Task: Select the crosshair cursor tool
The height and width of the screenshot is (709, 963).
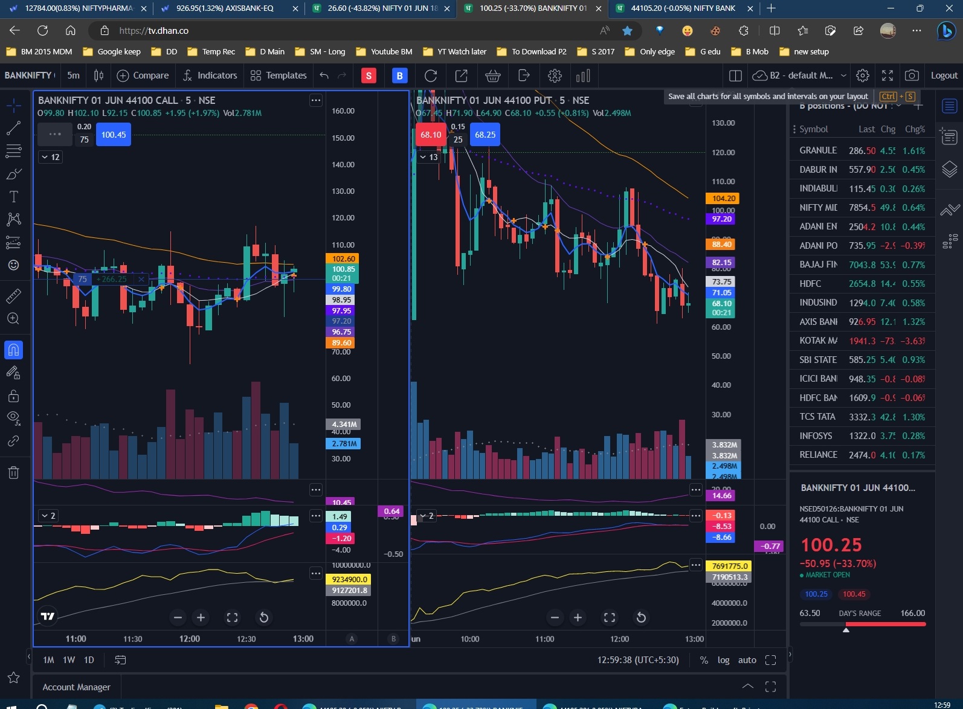Action: click(13, 106)
